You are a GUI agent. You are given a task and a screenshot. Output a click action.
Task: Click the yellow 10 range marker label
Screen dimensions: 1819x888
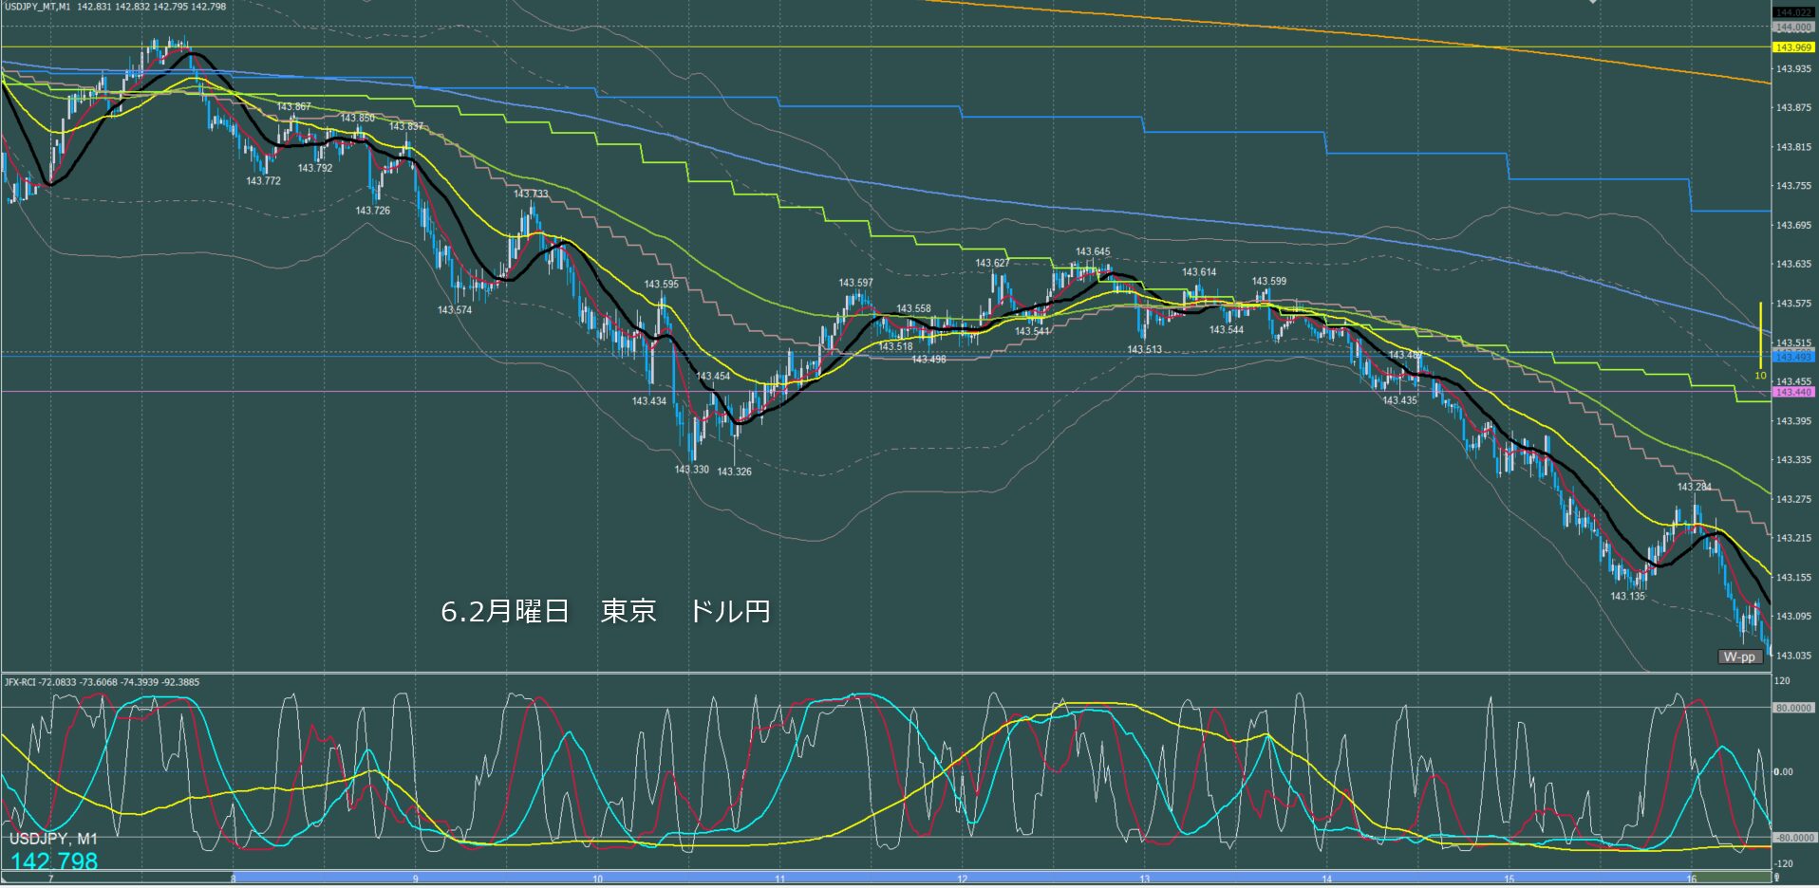[x=1760, y=376]
